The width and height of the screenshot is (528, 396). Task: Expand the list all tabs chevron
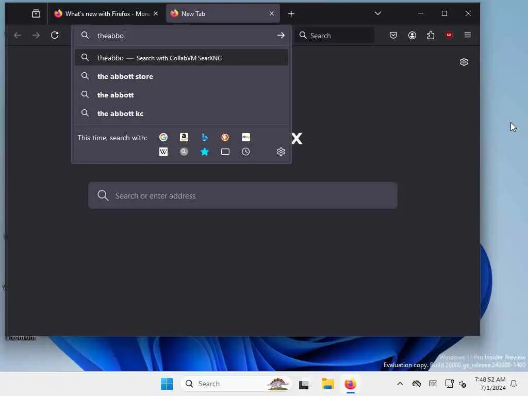point(378,13)
